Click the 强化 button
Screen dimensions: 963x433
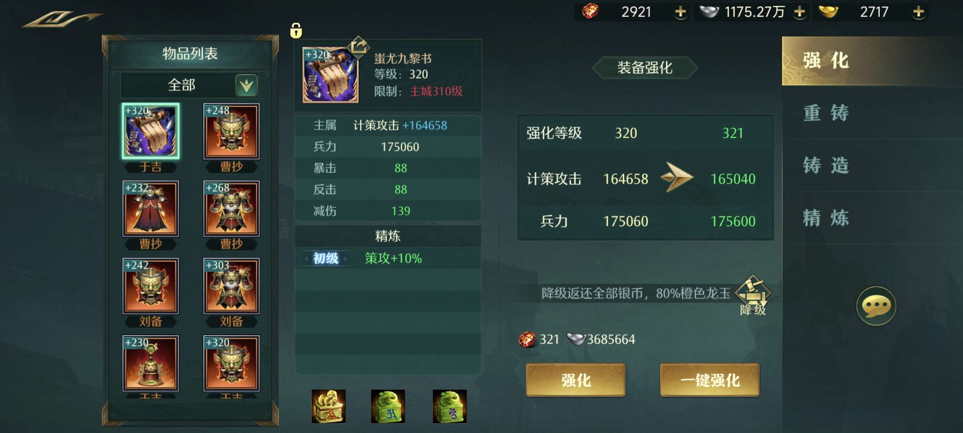[x=576, y=380]
